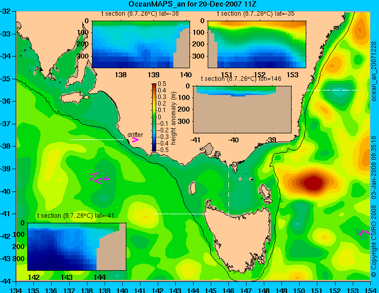379x293 pixels.
Task: Select the magenta drifter arrows near 138E 39.5S
Action: point(100,178)
